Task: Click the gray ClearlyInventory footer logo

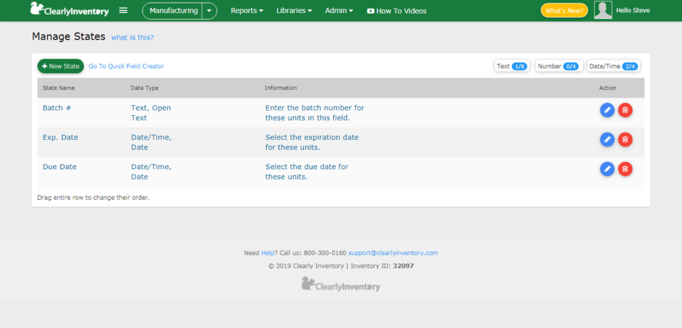Action: (340, 284)
